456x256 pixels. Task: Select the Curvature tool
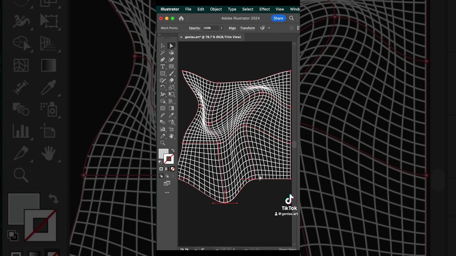coord(171,60)
